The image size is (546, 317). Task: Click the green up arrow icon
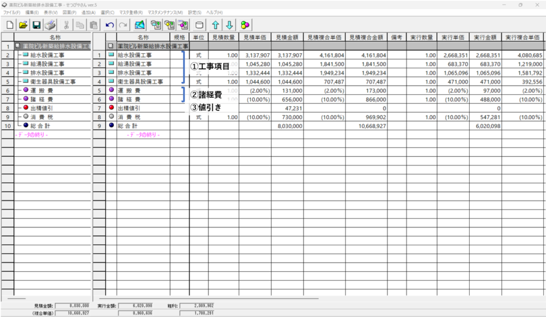[x=215, y=25]
